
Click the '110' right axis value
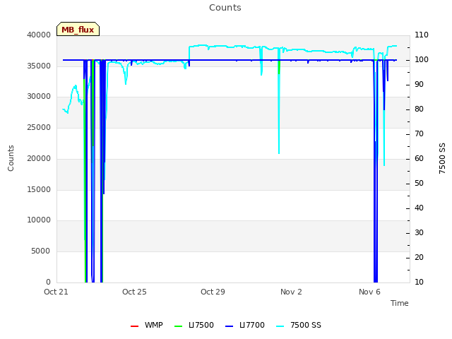[x=422, y=35]
